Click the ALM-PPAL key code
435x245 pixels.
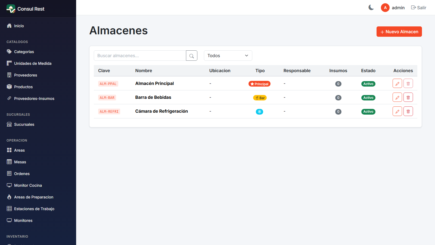[108, 84]
